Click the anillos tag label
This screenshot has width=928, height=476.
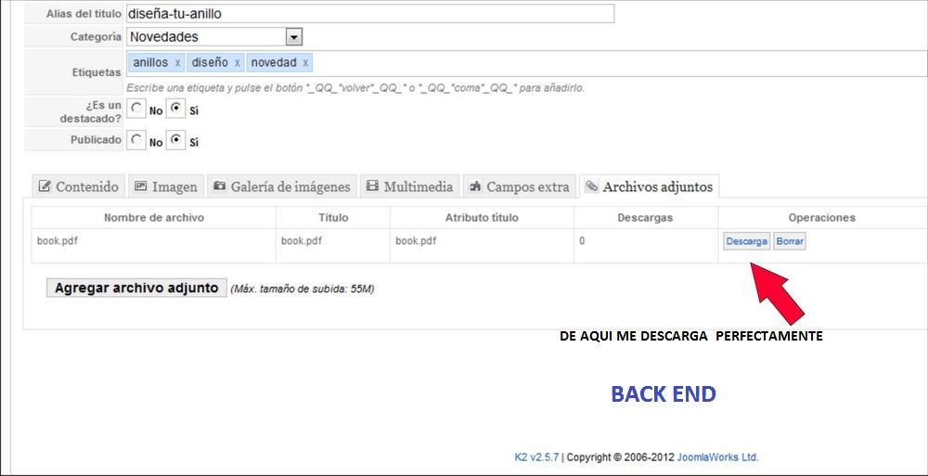pos(150,62)
